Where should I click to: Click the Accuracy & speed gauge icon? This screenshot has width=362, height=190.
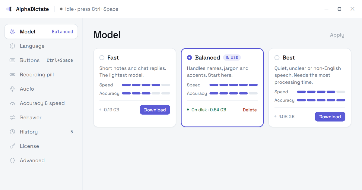coord(12,104)
